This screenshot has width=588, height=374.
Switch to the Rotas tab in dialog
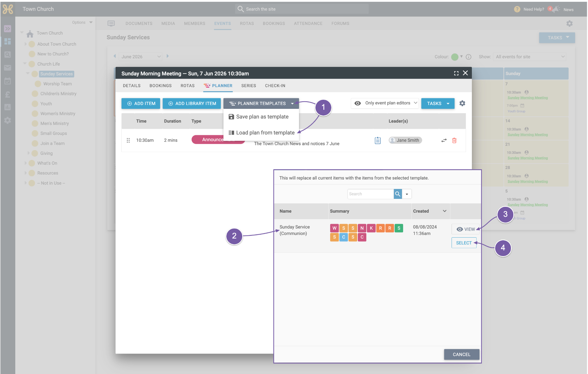click(188, 86)
